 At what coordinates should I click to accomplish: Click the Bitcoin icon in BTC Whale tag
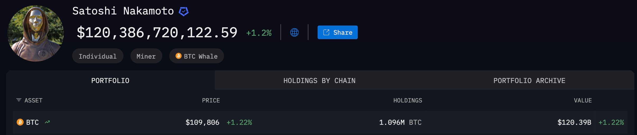179,56
